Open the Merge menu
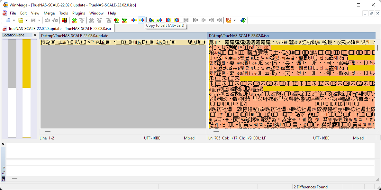Screen dimensions: 381x190 [x=49, y=13]
